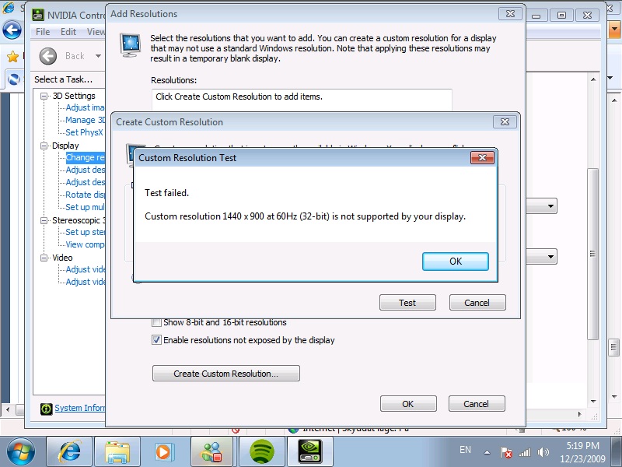The height and width of the screenshot is (467, 622).
Task: Click the yellow favorites star icon
Action: point(11,56)
